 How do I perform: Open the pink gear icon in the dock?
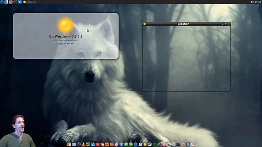pos(164,144)
